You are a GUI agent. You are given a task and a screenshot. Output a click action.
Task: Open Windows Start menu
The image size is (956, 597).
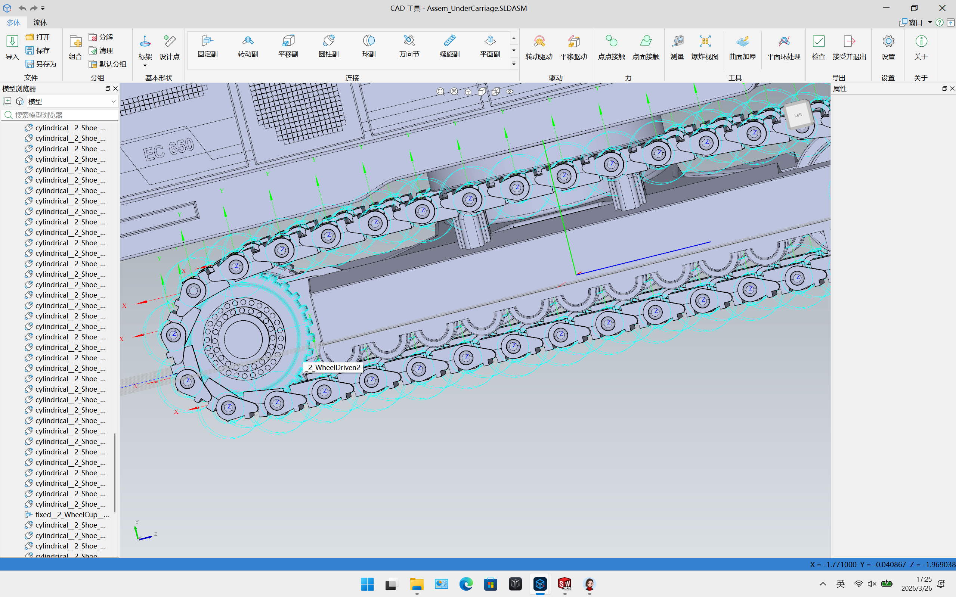[x=367, y=584]
